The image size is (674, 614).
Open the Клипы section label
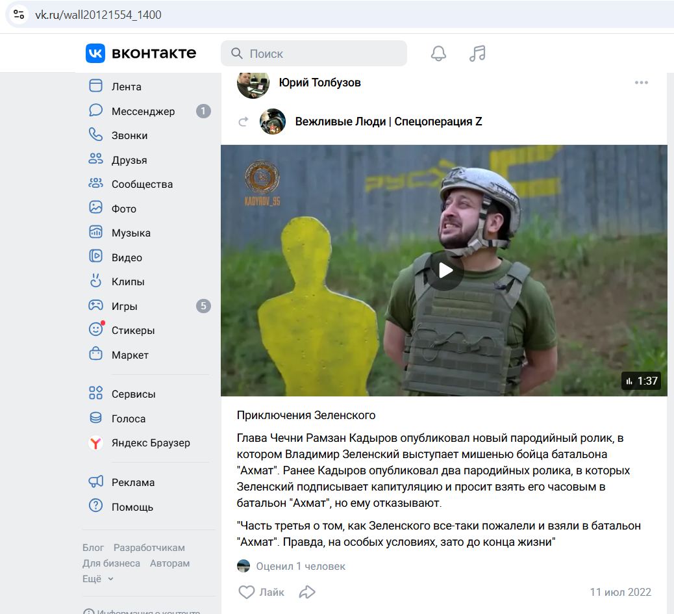tap(128, 281)
